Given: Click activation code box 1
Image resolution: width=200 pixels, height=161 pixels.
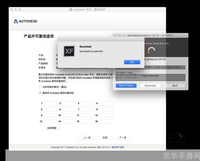Looking at the screenshot, I should click(x=50, y=103).
